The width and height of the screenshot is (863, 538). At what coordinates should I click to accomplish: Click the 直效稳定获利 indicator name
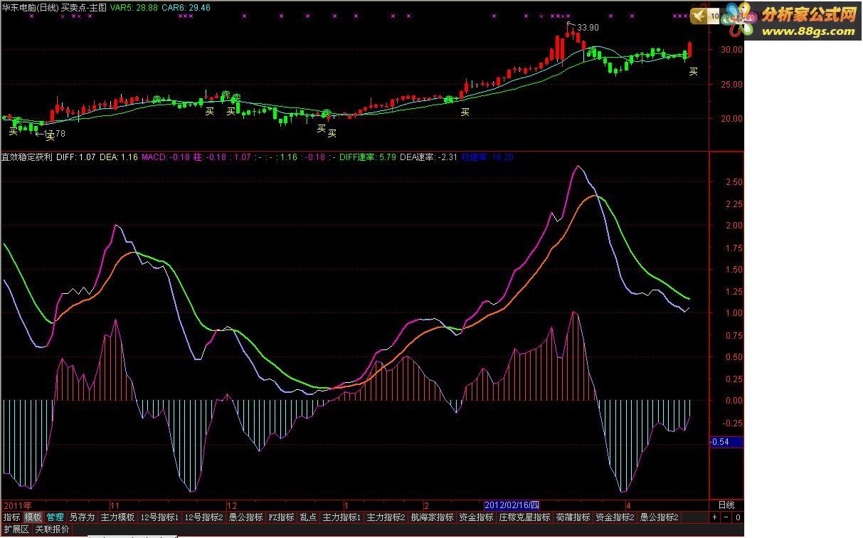point(26,157)
